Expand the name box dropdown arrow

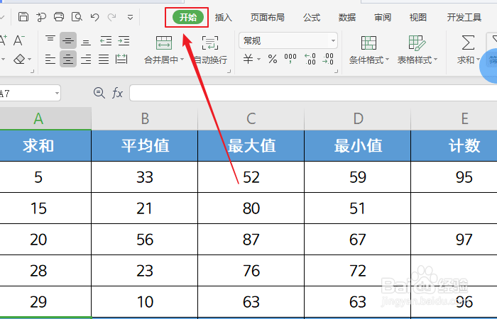coord(57,93)
